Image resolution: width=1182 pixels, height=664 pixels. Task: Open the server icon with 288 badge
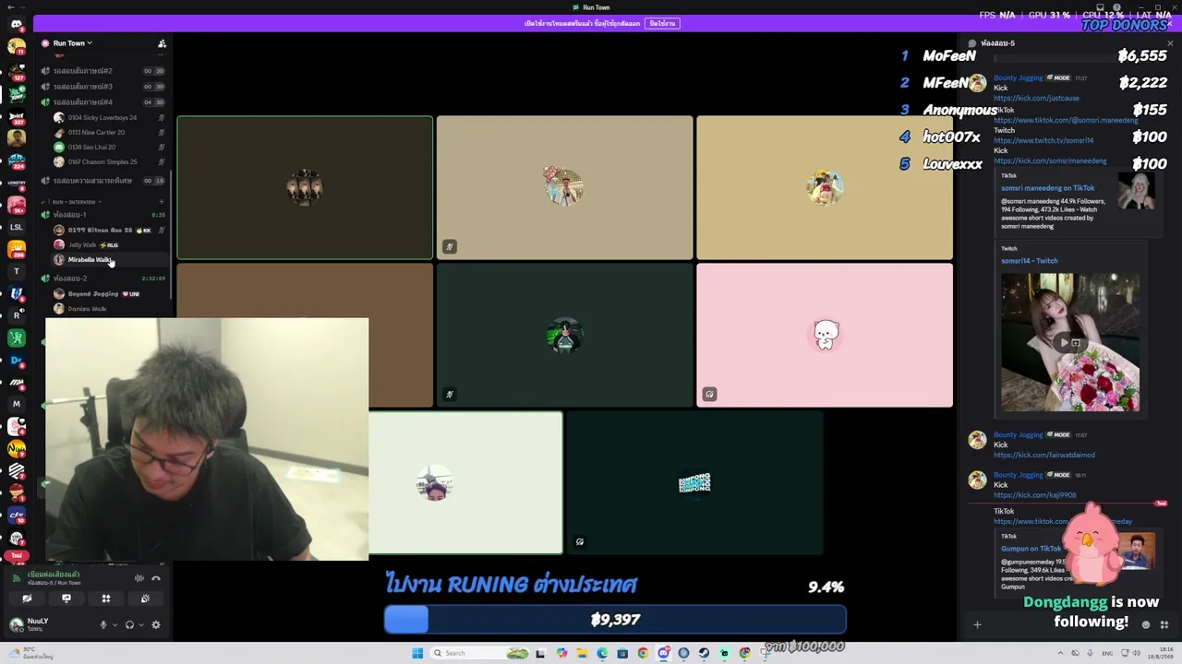click(x=16, y=249)
